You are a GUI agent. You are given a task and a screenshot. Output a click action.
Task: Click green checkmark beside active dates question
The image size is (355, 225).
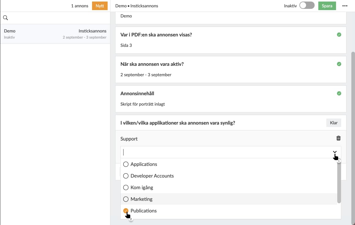(x=339, y=64)
